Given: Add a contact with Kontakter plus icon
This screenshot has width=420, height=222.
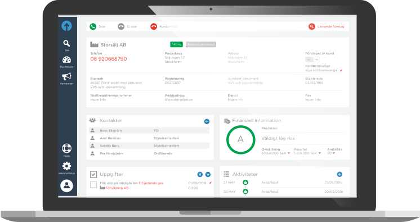Looking at the screenshot, I should 207,121.
